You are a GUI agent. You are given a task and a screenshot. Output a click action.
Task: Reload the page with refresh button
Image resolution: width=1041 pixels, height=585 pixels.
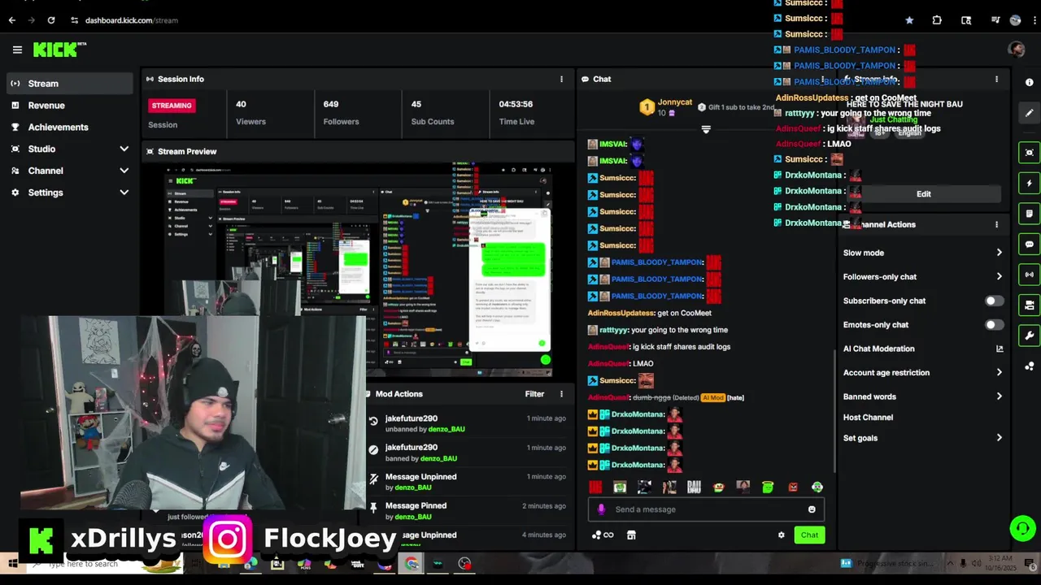click(50, 19)
